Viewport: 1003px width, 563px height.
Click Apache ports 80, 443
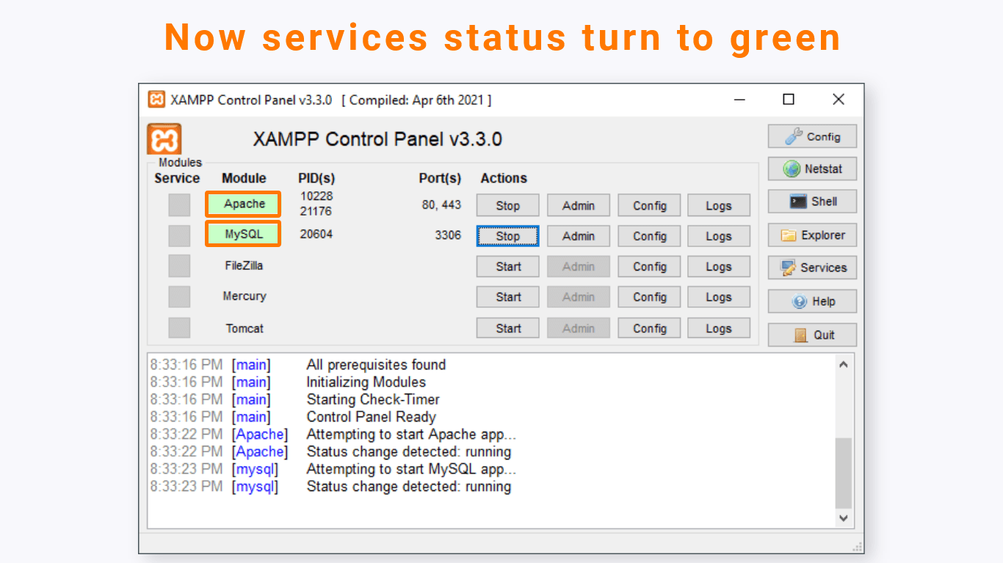441,205
